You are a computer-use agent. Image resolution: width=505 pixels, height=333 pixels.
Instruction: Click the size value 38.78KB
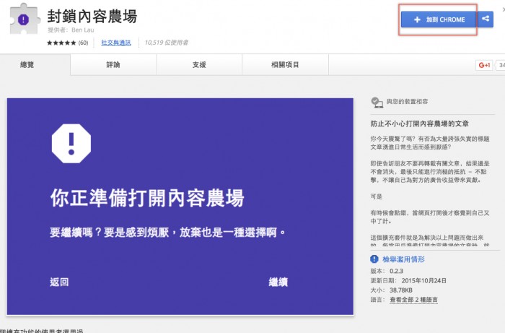click(x=401, y=290)
